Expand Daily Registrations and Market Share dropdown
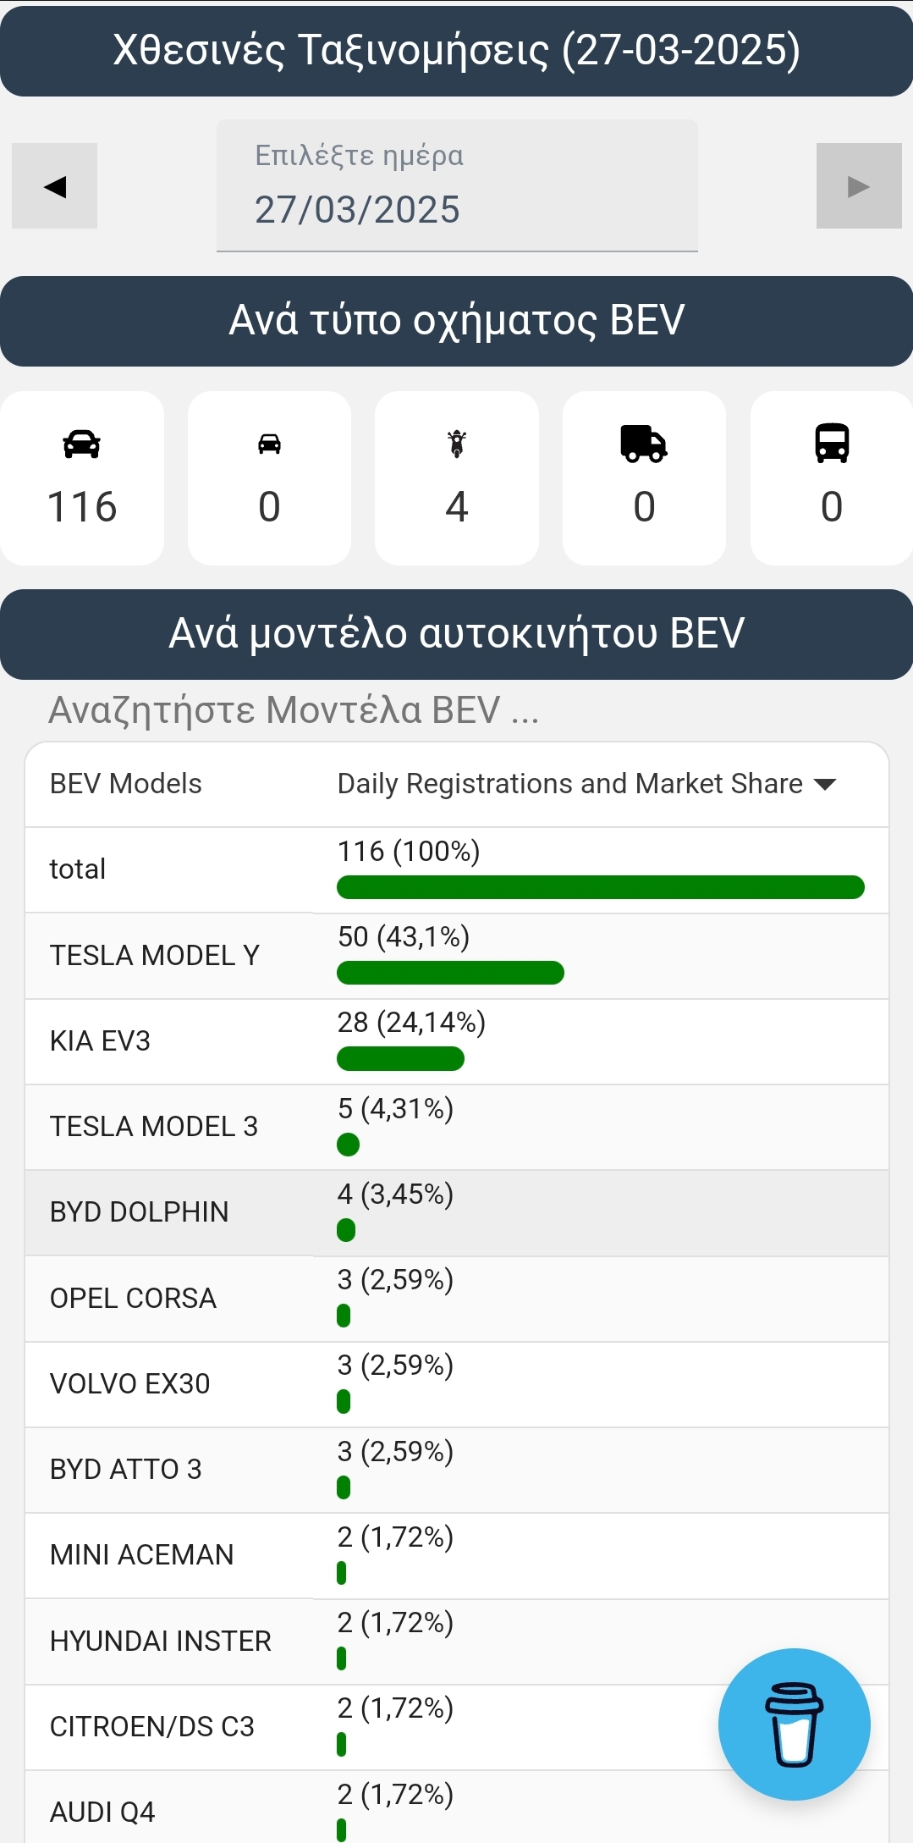Image resolution: width=913 pixels, height=1843 pixels. pos(586,784)
